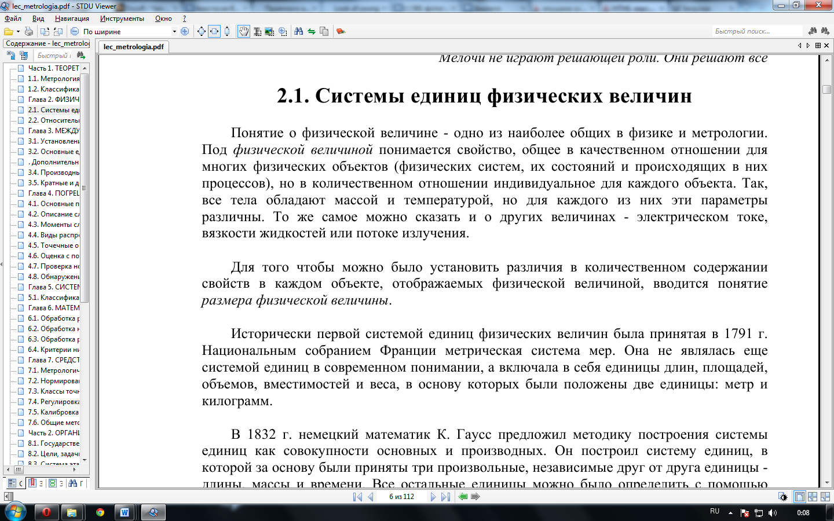Switch to Search sidebar tab
The height and width of the screenshot is (521, 834).
[x=76, y=483]
